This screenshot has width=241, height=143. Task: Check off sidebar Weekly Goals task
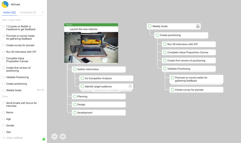click(x=3, y=90)
